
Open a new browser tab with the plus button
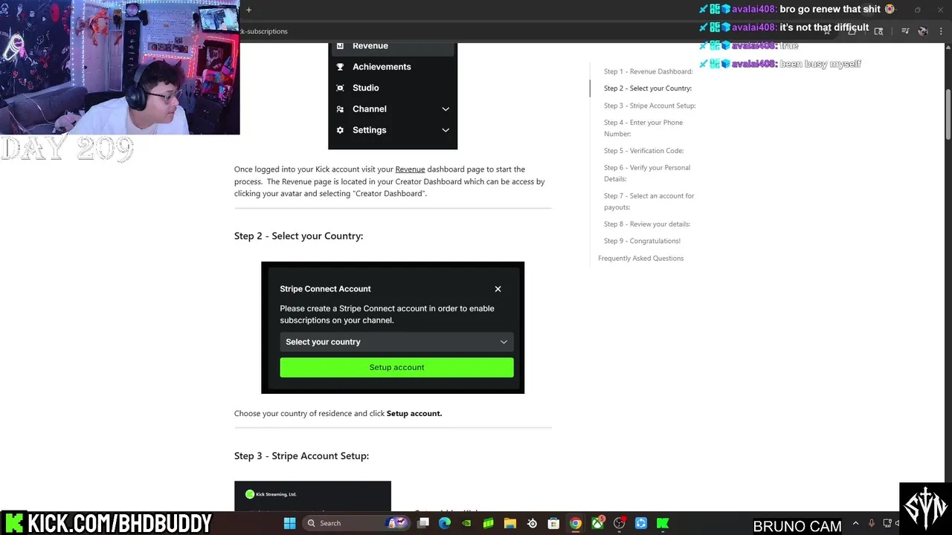click(x=248, y=10)
